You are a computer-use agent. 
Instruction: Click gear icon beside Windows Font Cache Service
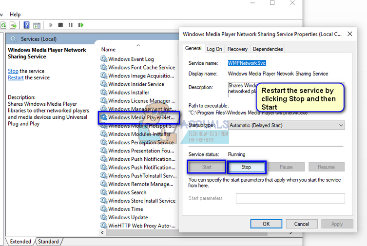tap(104, 67)
